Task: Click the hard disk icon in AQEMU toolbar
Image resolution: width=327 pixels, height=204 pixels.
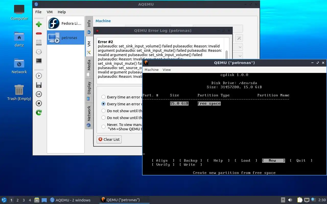Action: 39,42
